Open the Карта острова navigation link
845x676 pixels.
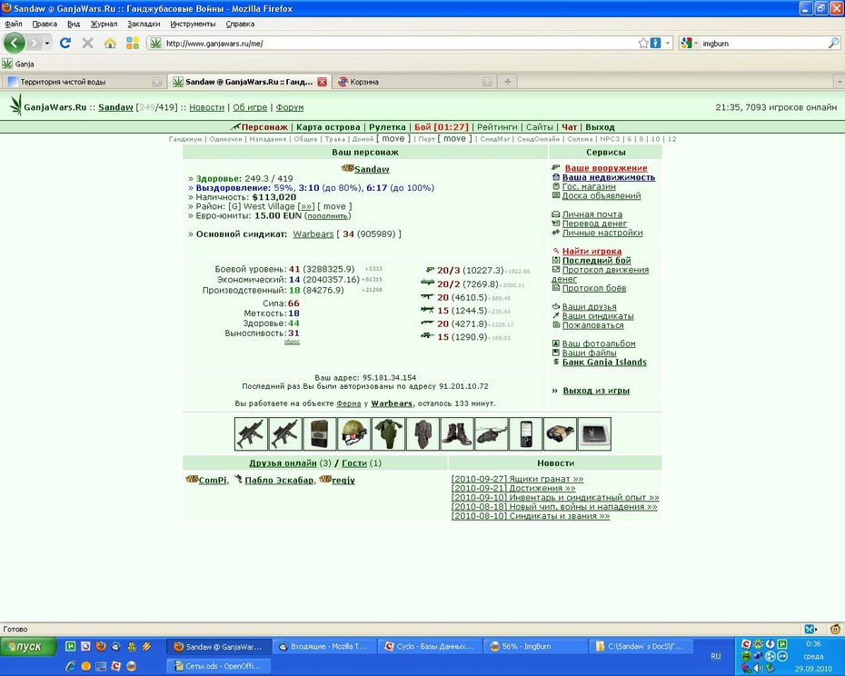point(328,127)
